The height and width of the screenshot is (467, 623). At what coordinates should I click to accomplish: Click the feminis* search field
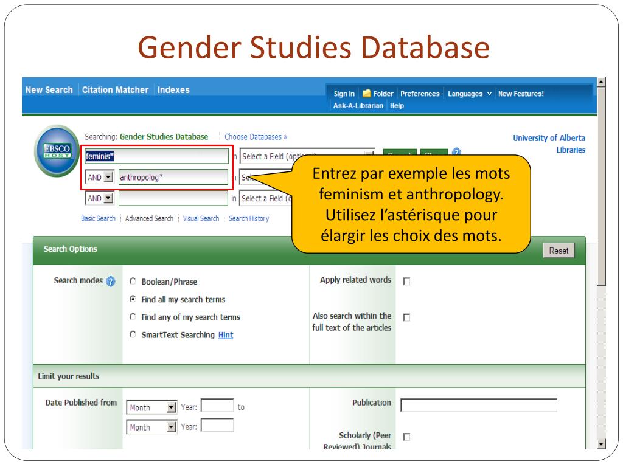pyautogui.click(x=156, y=156)
